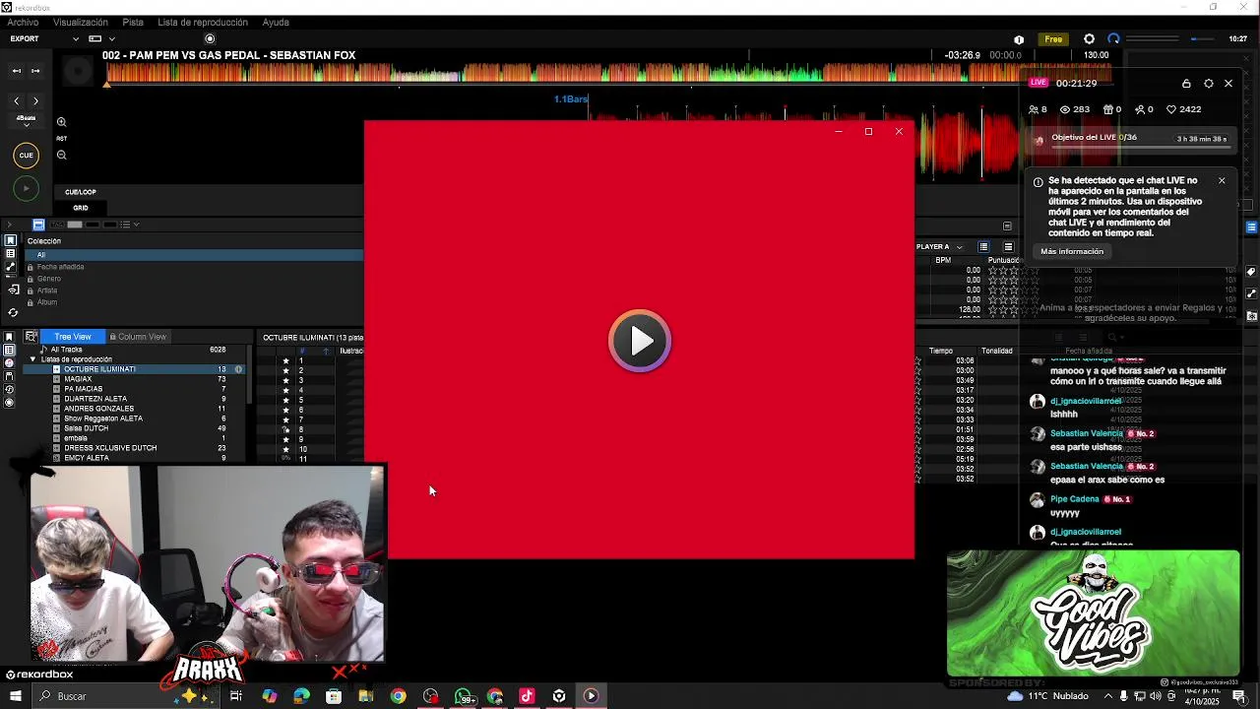Open the Visualización menu

81,22
